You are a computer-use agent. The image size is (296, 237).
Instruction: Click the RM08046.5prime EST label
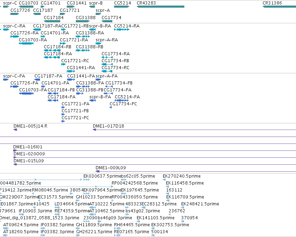(50, 190)
